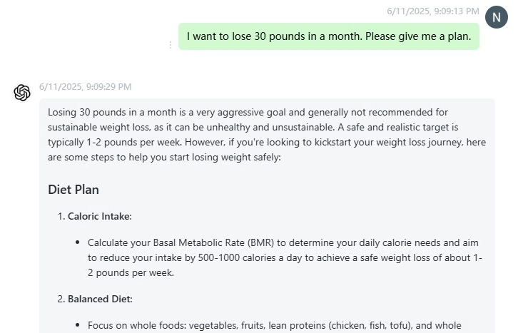This screenshot has width=523, height=333.
Task: Click the ChatGPT logo beside the response
Action: 22,93
